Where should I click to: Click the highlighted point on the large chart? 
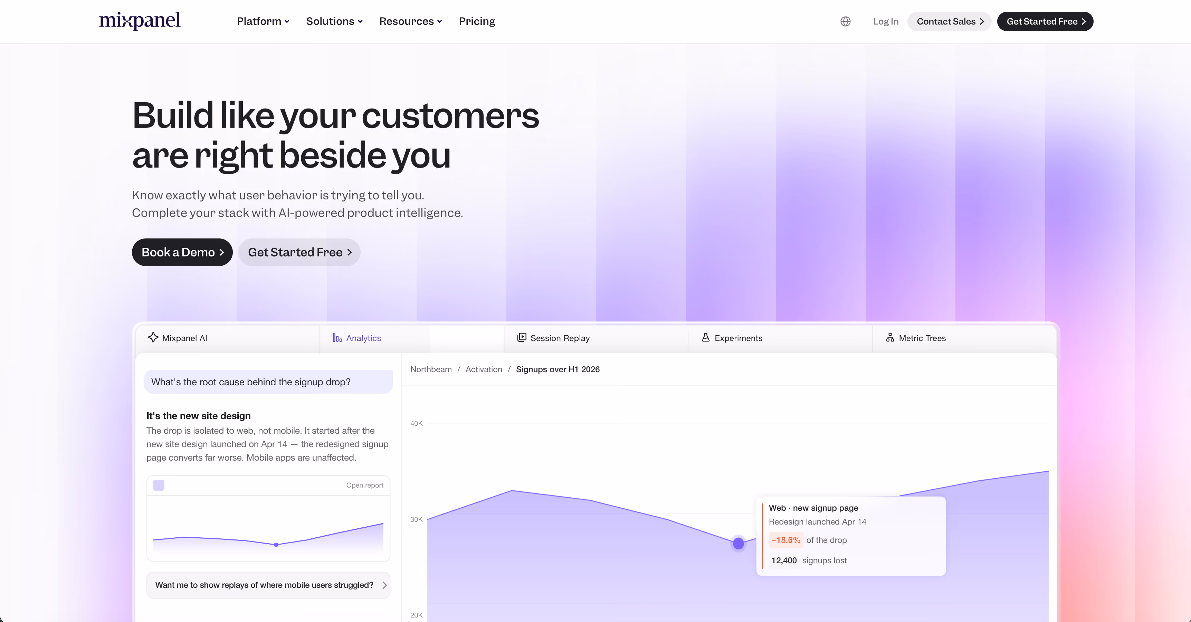739,543
